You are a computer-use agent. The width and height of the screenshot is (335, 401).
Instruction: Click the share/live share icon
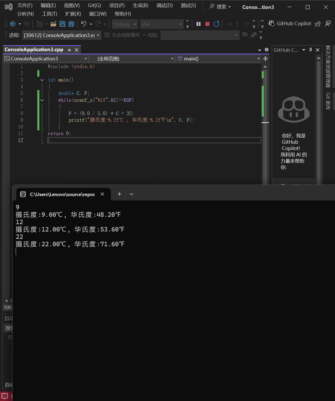coord(318,24)
